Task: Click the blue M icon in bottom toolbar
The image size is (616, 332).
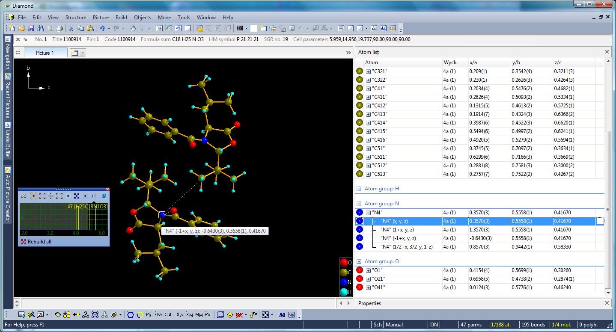Action: click(x=282, y=314)
